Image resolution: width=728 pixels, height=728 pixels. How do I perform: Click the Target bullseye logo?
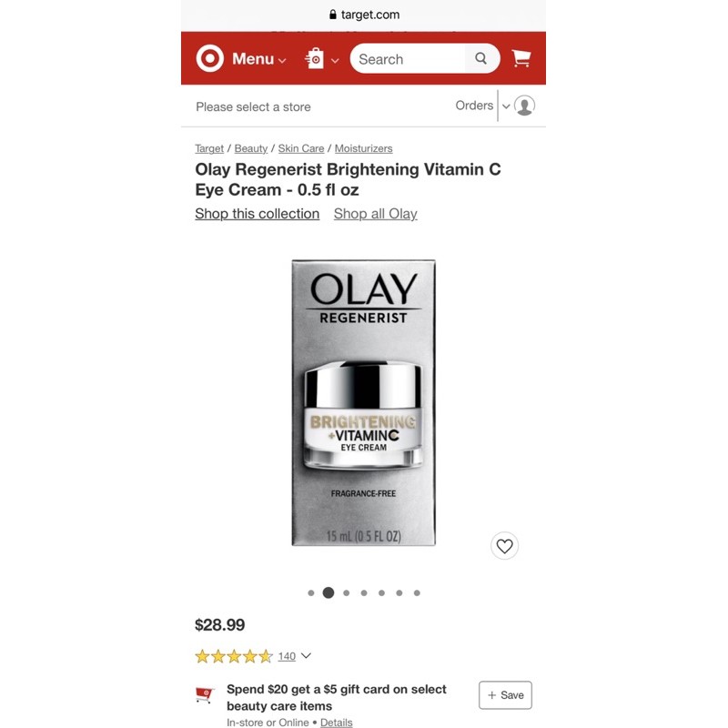tap(210, 58)
